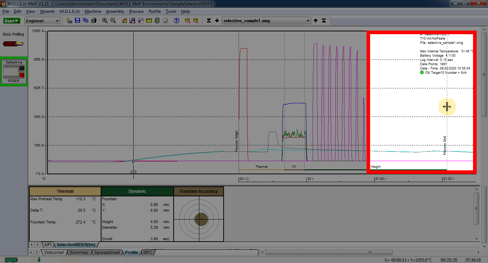Select the overlay graph tool icon
This screenshot has height=263, width=488.
141,21
